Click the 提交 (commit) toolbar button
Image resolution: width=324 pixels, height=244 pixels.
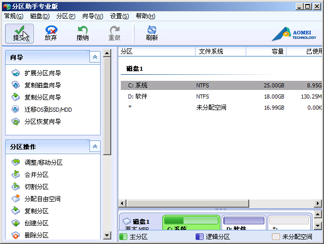19,33
